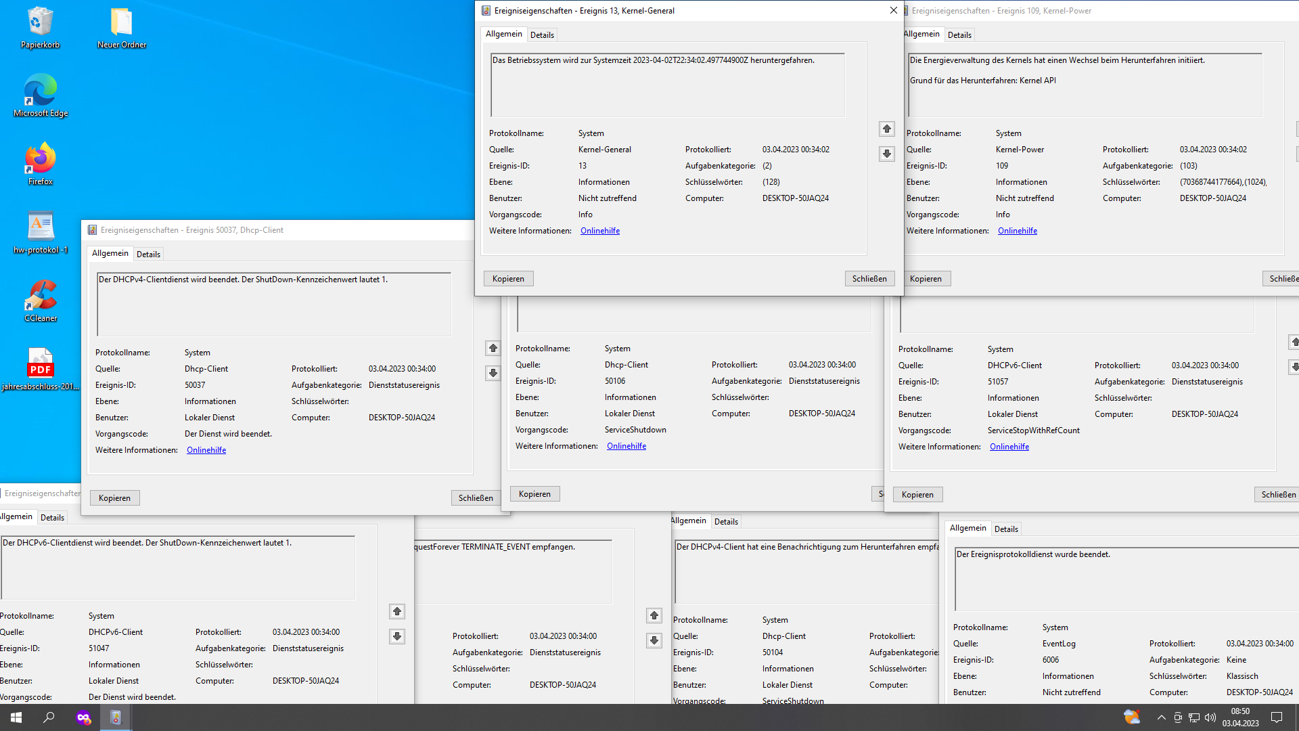Image resolution: width=1299 pixels, height=731 pixels.
Task: Expand hidden icons in the system tray
Action: pyautogui.click(x=1161, y=719)
